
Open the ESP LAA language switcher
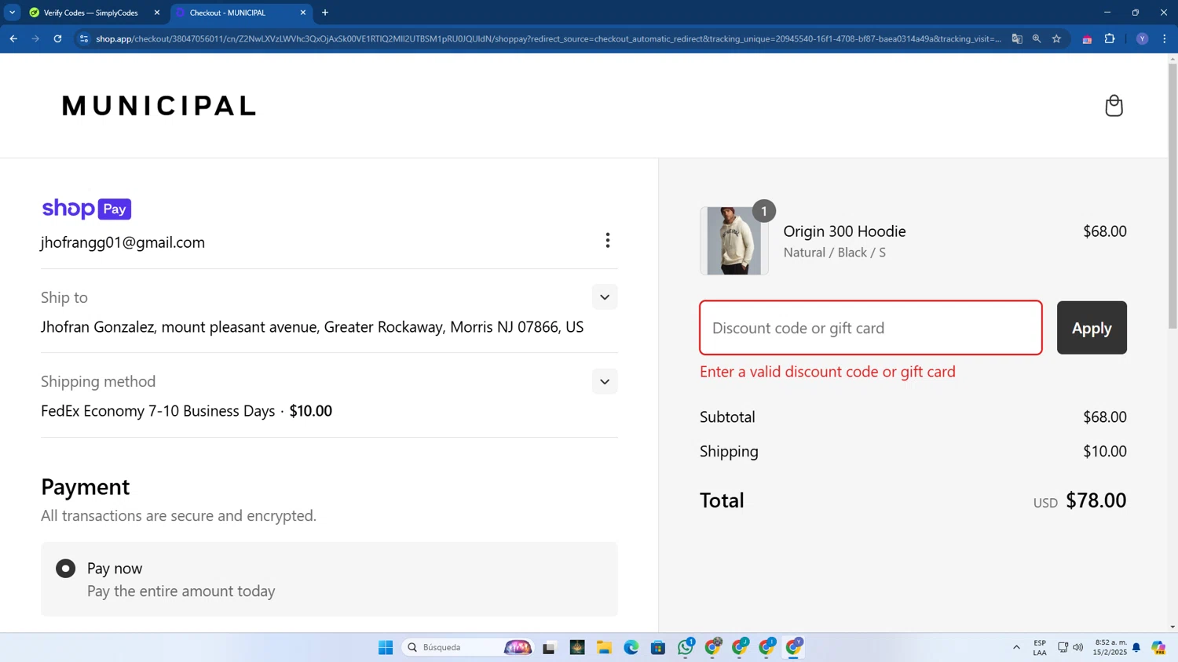[x=1040, y=647]
